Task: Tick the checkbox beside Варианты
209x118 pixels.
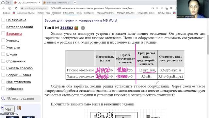Action: (x=3, y=33)
